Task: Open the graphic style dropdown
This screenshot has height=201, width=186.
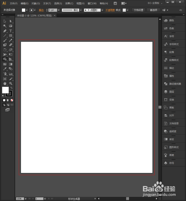Action: [127, 10]
